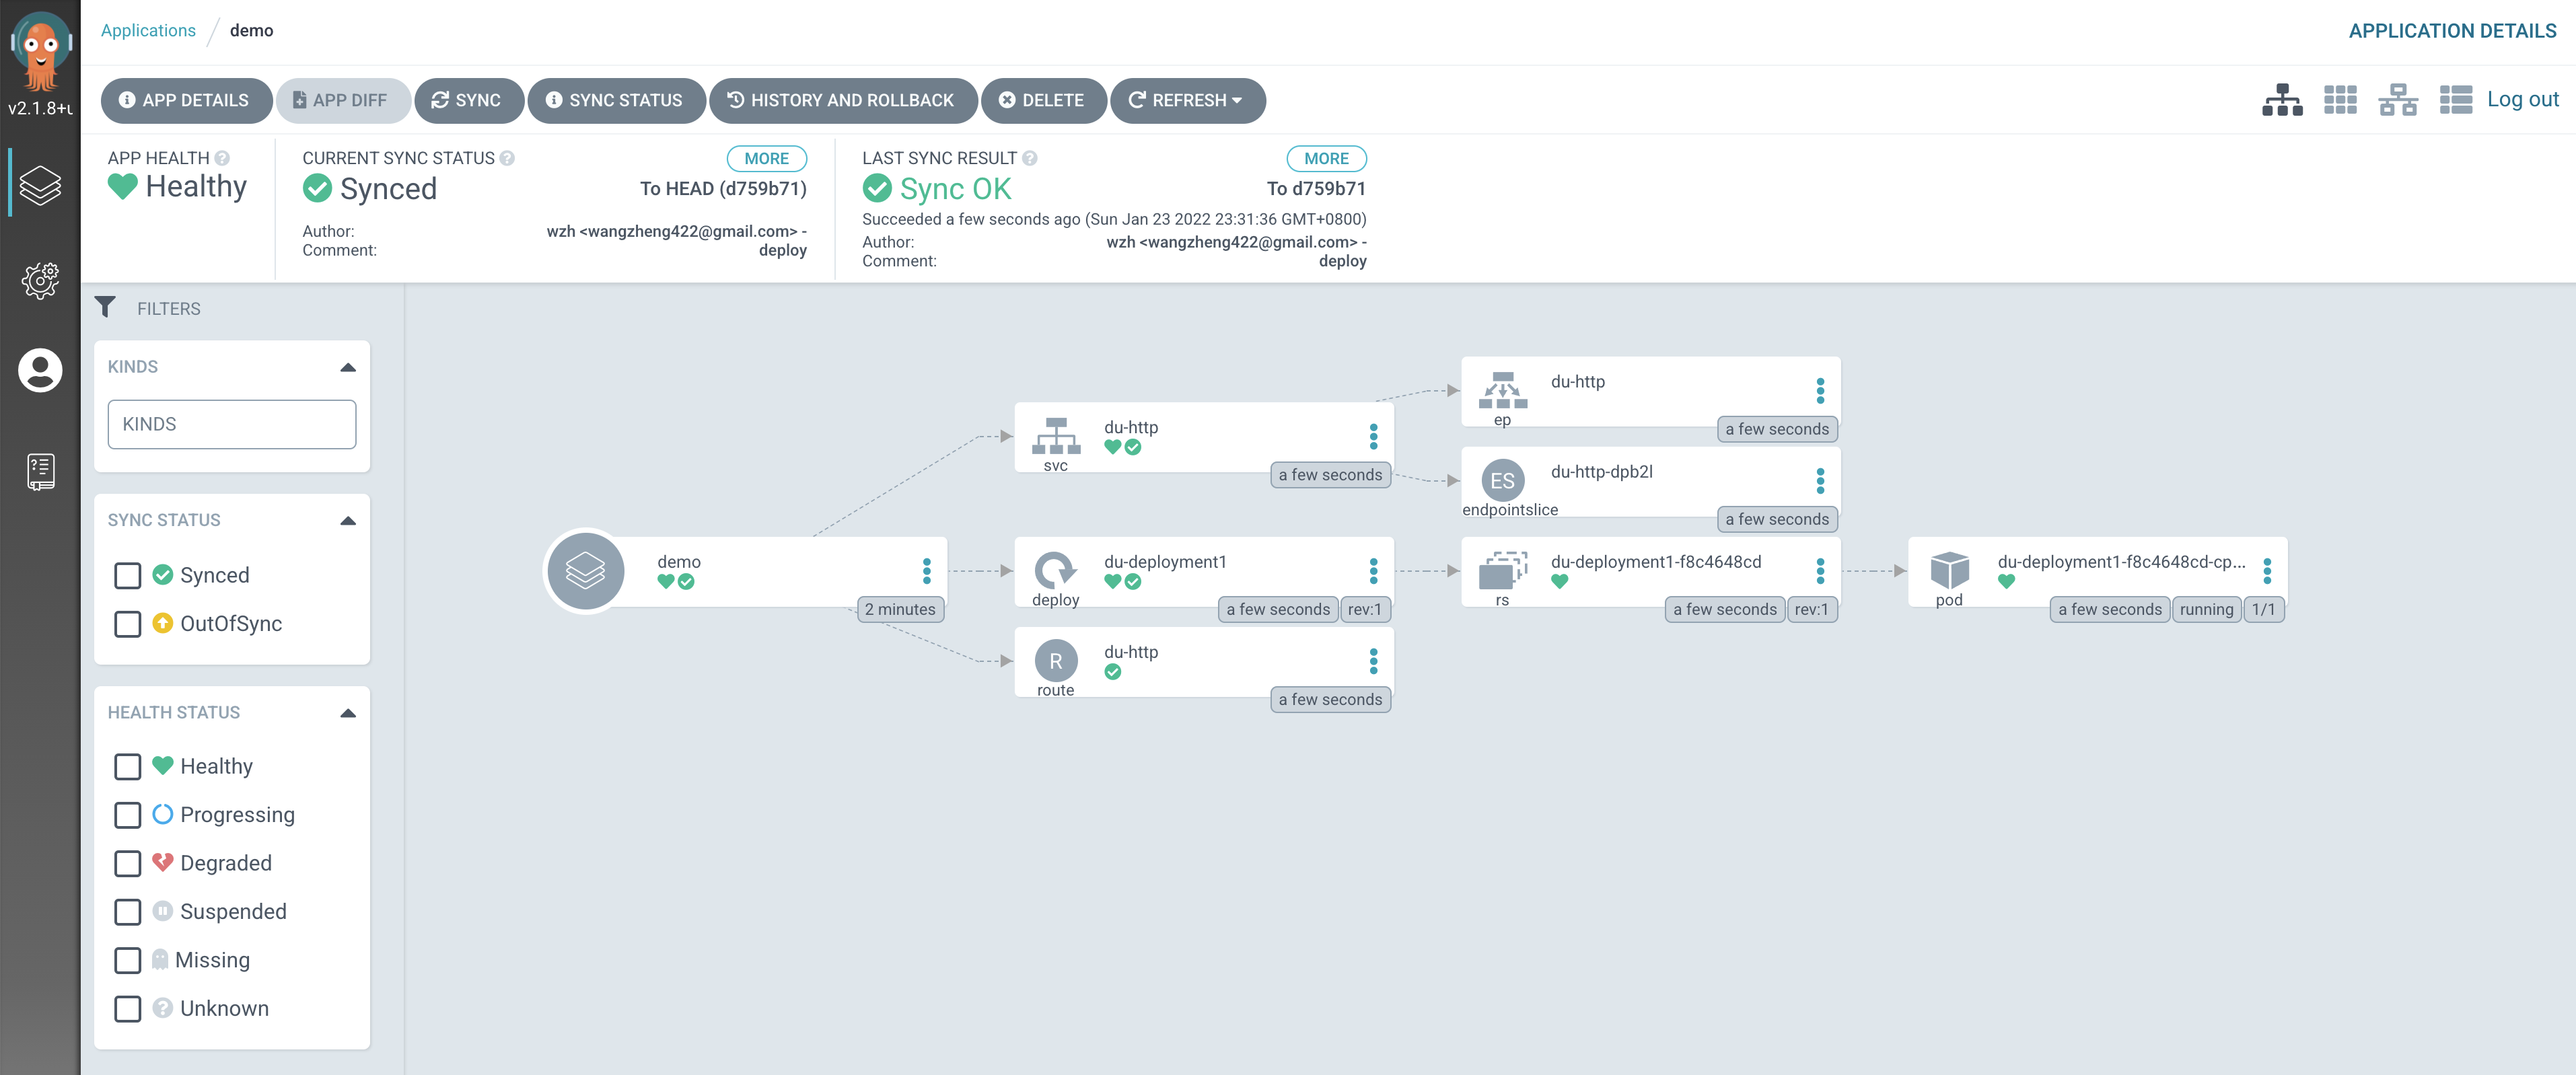
Task: Switch to the tree view layout icon
Action: point(2281,100)
